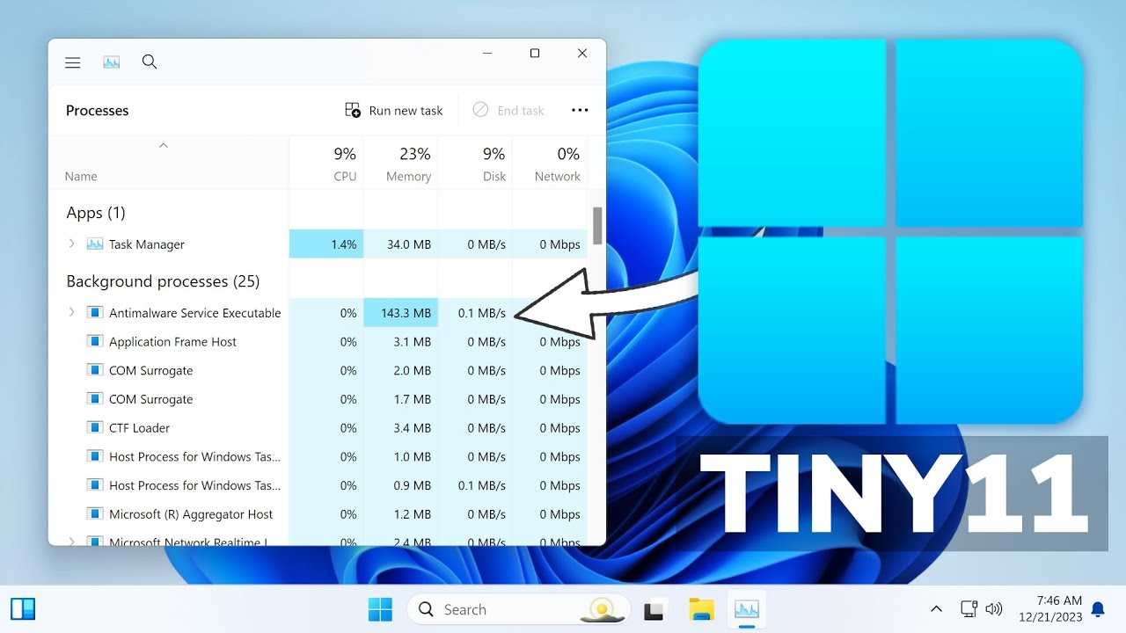1126x633 pixels.
Task: Click the 3.4 MB CTF Loader memory cell
Action: coord(400,428)
